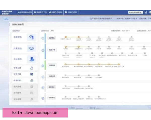
Task: Click the last grey node in stage ① timeline
Action: pyautogui.click(x=131, y=37)
